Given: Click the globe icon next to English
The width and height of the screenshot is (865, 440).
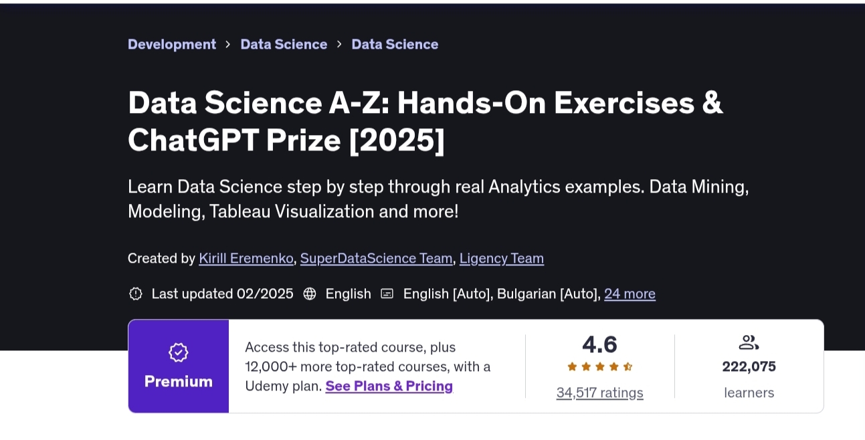Looking at the screenshot, I should coord(310,294).
